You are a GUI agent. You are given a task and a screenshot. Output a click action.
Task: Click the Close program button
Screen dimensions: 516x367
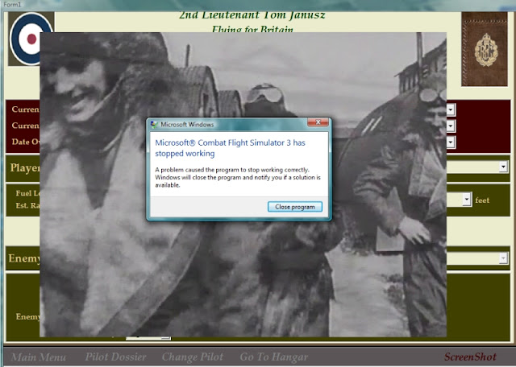pyautogui.click(x=294, y=207)
